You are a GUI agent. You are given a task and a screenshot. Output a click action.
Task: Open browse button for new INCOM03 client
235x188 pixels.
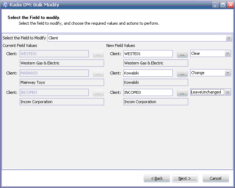pos(182,93)
